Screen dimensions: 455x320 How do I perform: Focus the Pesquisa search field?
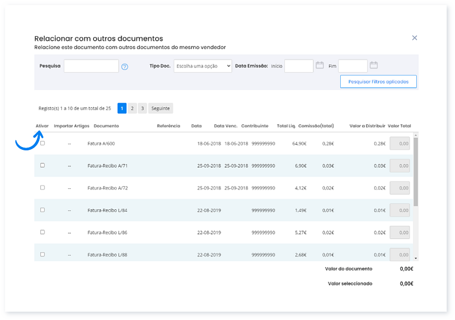[91, 66]
